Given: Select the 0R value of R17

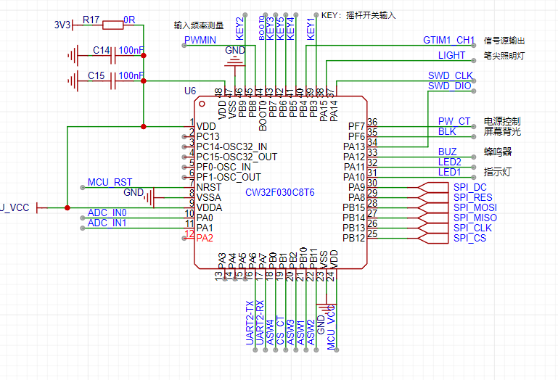Looking at the screenshot, I should pyautogui.click(x=129, y=20).
